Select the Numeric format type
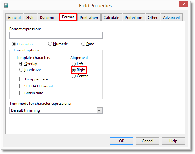Image resolution: width=195 pixels, height=154 pixels. 50,44
